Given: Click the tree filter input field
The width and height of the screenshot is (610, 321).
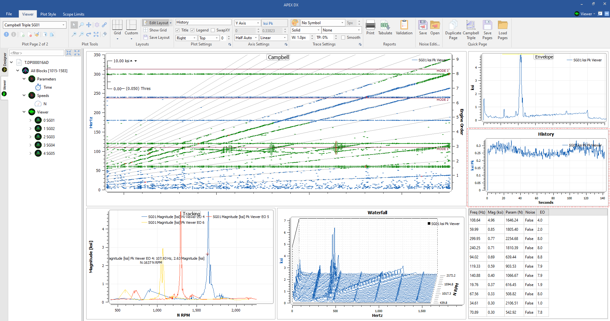Looking at the screenshot, I should point(37,53).
